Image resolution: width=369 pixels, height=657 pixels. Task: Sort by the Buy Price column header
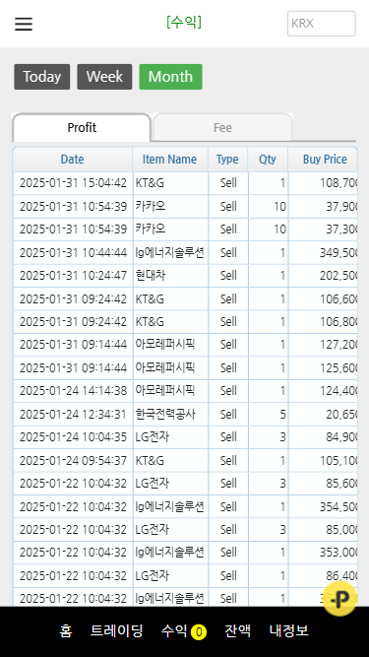pos(325,160)
